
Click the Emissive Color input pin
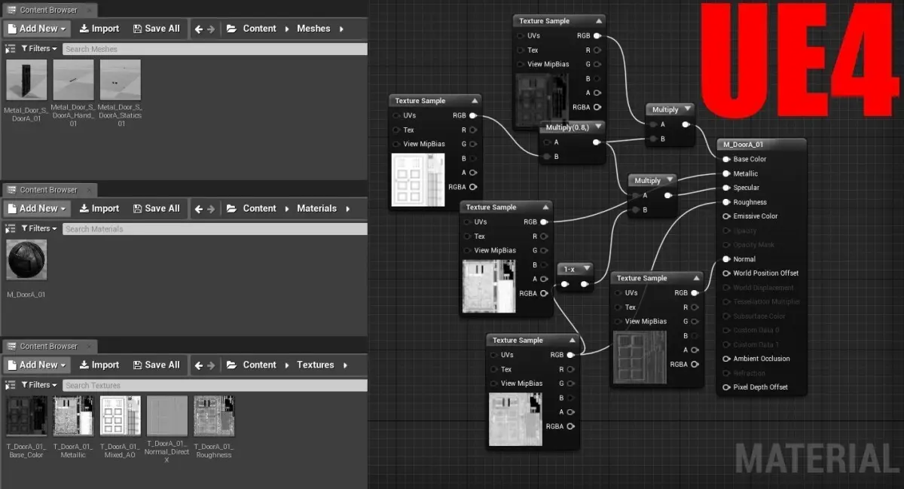click(x=726, y=216)
